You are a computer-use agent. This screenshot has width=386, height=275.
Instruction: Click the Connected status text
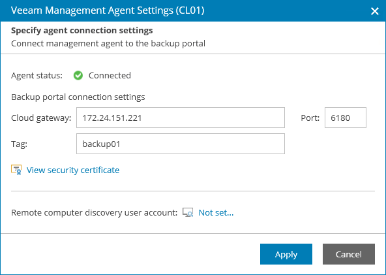(x=110, y=76)
